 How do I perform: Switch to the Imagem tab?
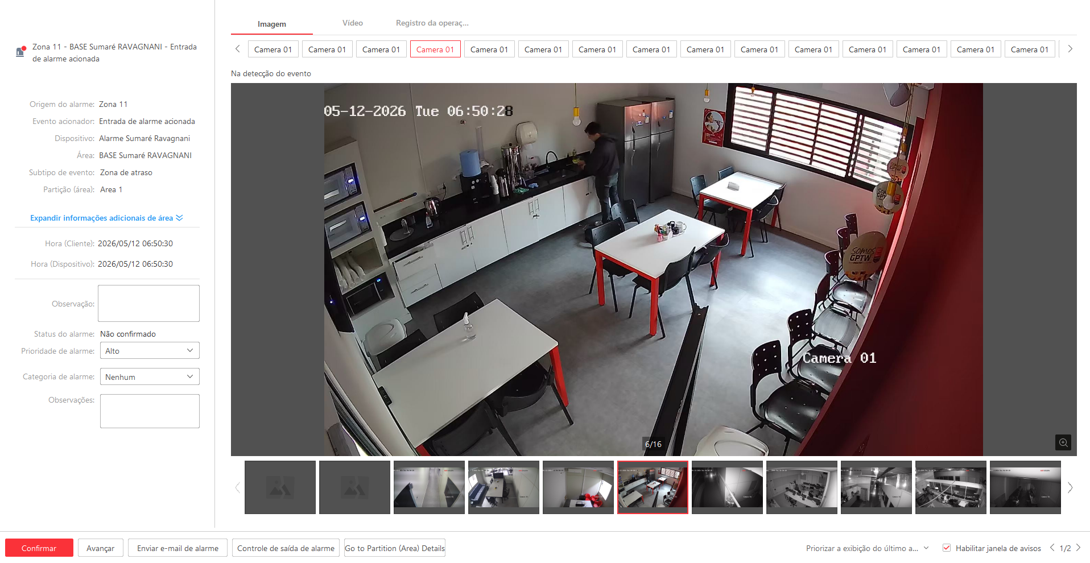coord(272,24)
